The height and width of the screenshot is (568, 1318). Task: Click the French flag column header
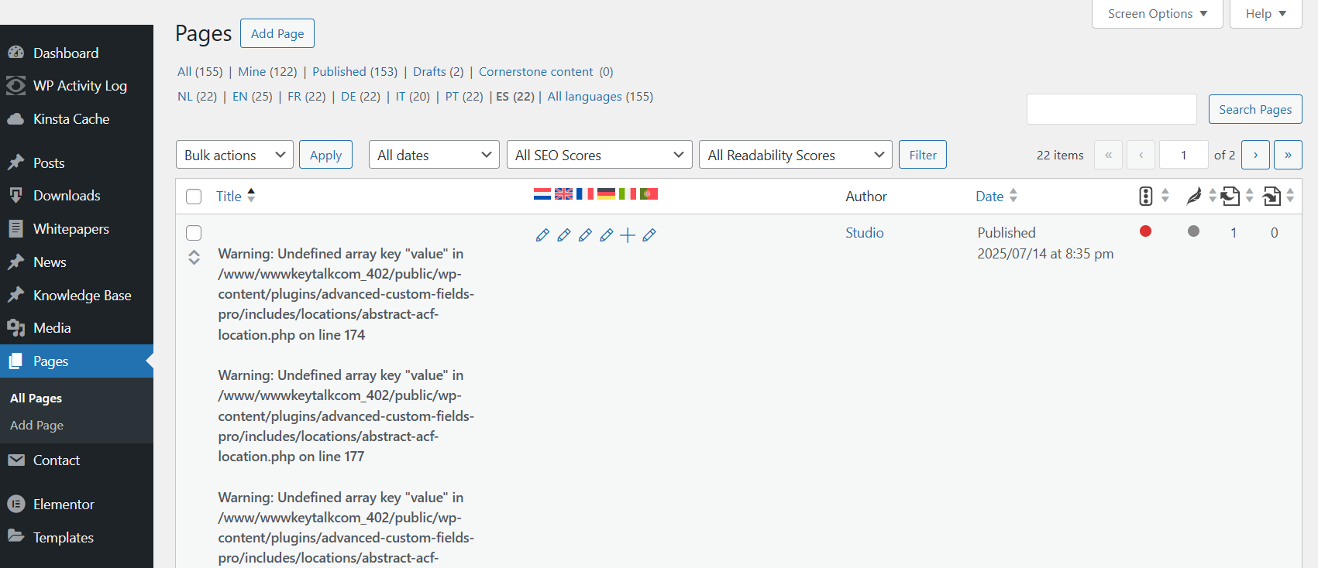point(585,193)
